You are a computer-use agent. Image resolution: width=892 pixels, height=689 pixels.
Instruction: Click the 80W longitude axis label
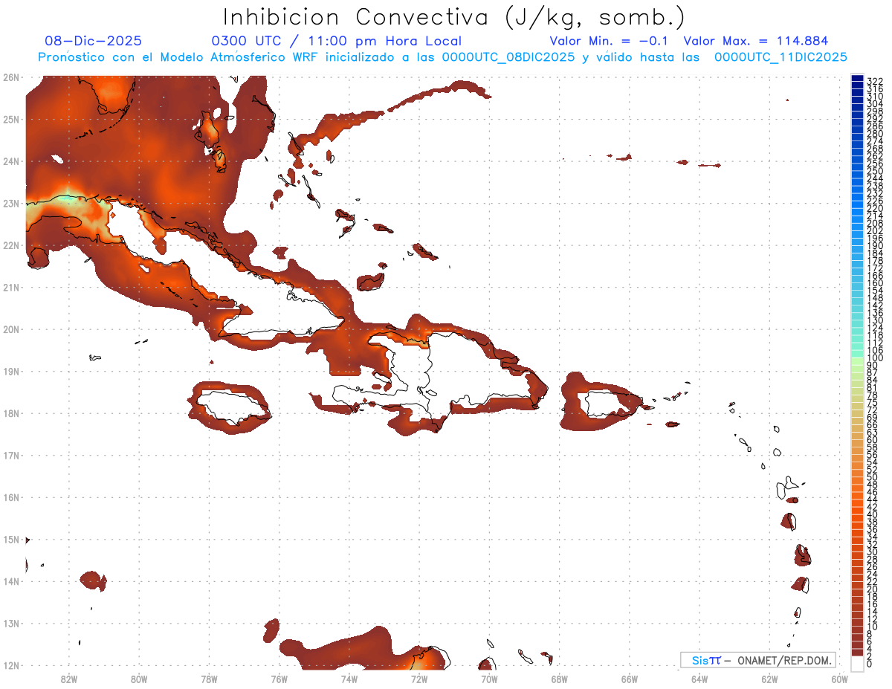[139, 679]
